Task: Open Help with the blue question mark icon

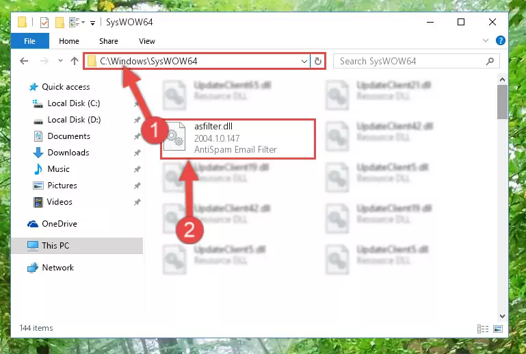Action: (500, 40)
